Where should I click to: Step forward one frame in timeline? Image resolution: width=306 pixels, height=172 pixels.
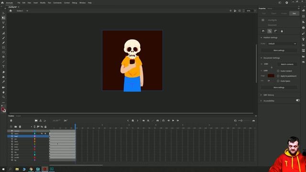click(x=178, y=121)
